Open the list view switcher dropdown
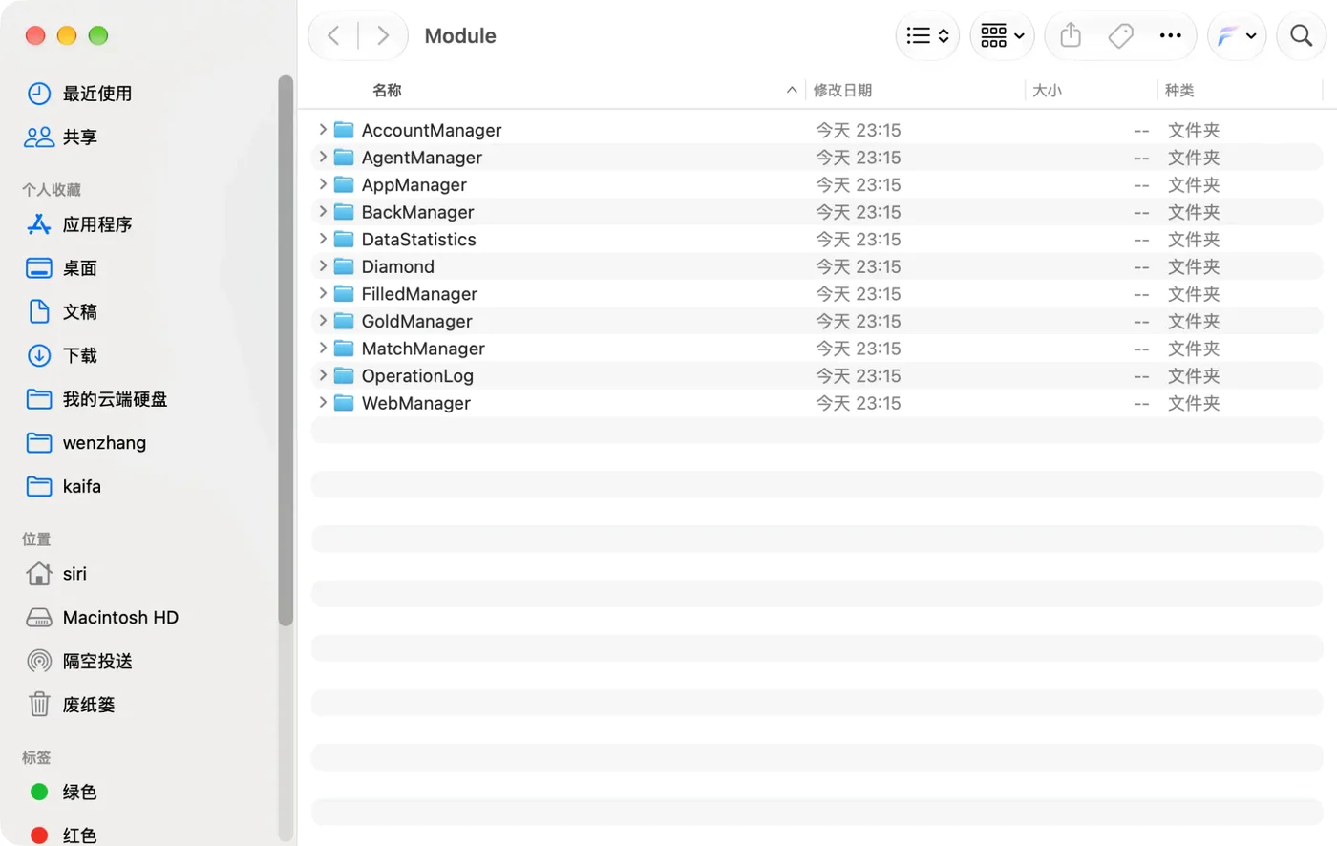 point(927,36)
